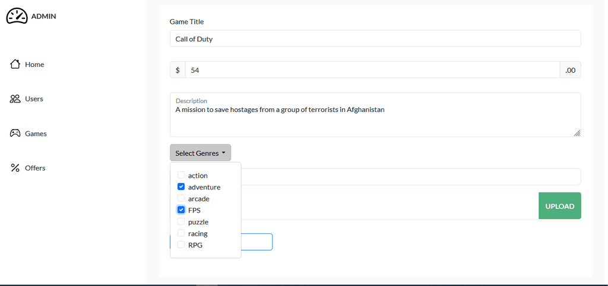608x286 pixels.
Task: Click the Description textarea resize handle
Action: [x=577, y=133]
